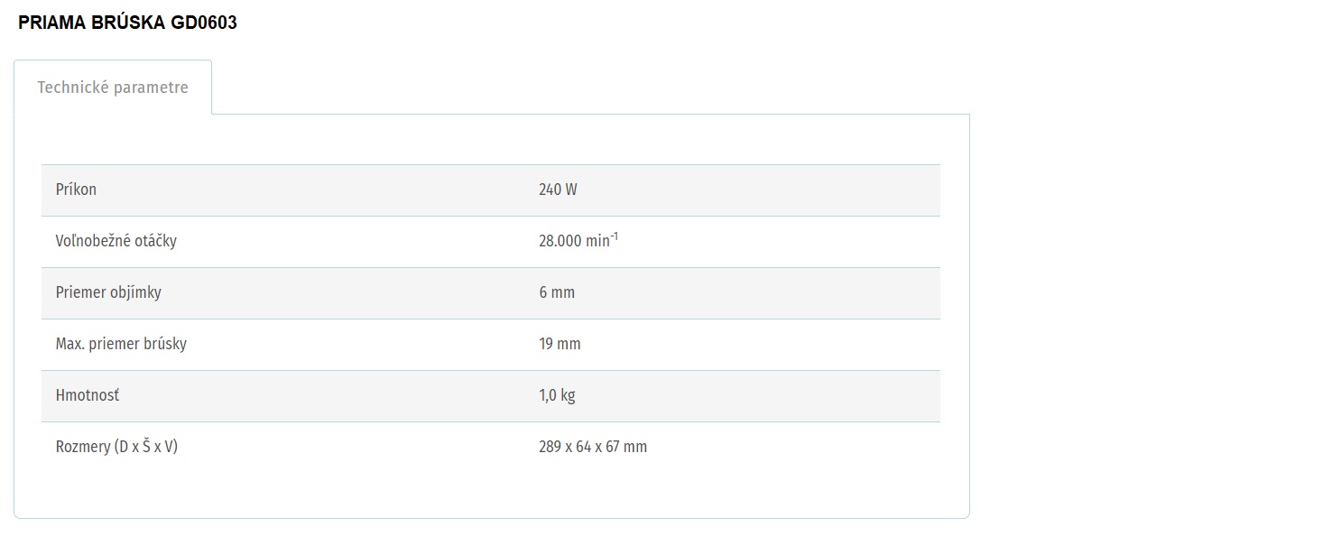
Task: Select the PRIAMA BRÚSKA GD0603 heading
Action: tap(127, 23)
